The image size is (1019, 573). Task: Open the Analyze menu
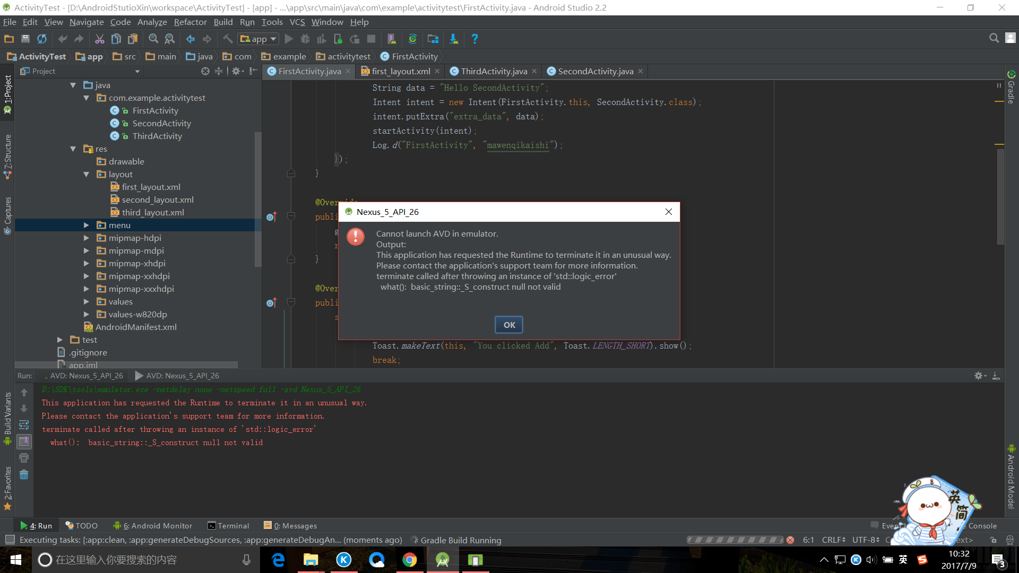152,22
